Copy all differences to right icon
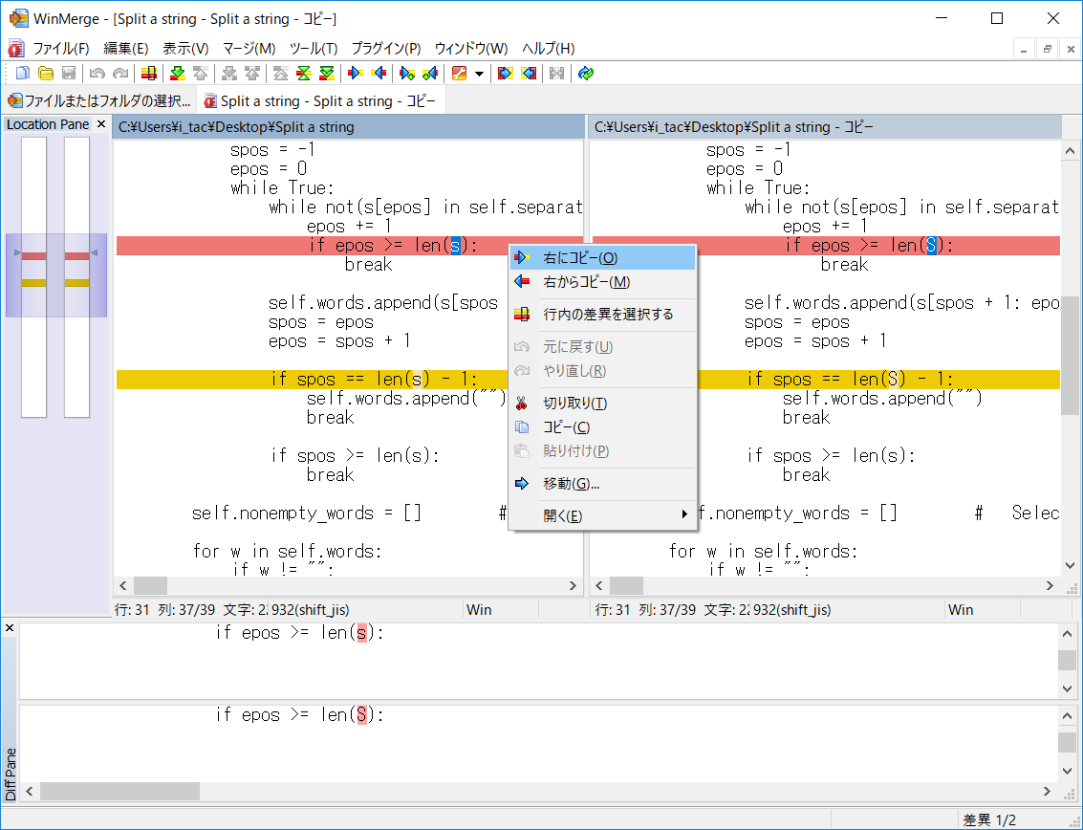The height and width of the screenshot is (830, 1083). click(505, 73)
